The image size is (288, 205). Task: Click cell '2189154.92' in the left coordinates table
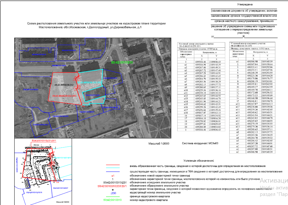[x=215, y=116]
